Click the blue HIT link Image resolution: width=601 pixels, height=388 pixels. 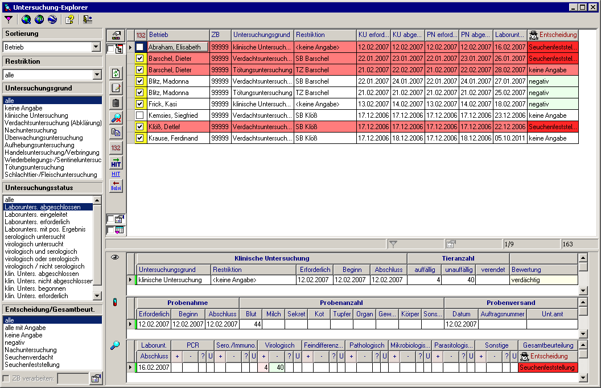(x=116, y=174)
